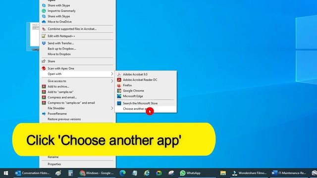Expand the File Shredder submenu
Screen dimensions: 317x178
(78, 108)
